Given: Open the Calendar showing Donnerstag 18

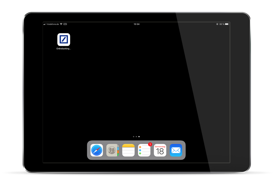Looking at the screenshot, I should [160, 150].
